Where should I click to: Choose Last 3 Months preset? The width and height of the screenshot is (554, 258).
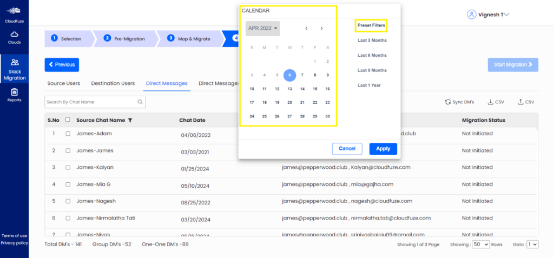coord(372,40)
